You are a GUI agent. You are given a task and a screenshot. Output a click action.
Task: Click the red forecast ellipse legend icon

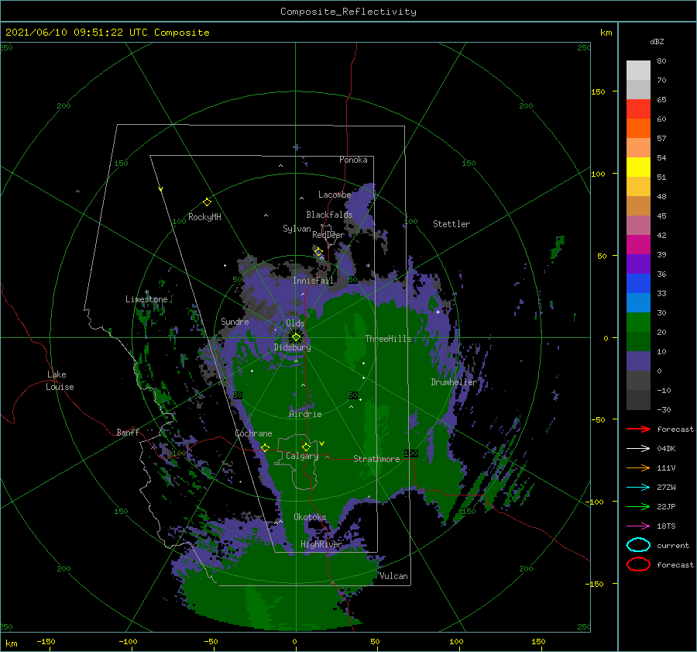click(x=638, y=564)
